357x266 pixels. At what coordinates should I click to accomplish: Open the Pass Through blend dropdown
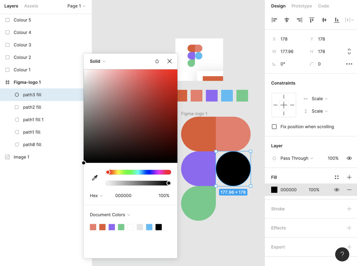pos(297,158)
